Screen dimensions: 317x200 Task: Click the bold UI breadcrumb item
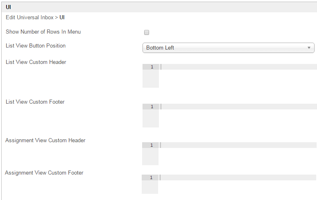[x=62, y=18]
